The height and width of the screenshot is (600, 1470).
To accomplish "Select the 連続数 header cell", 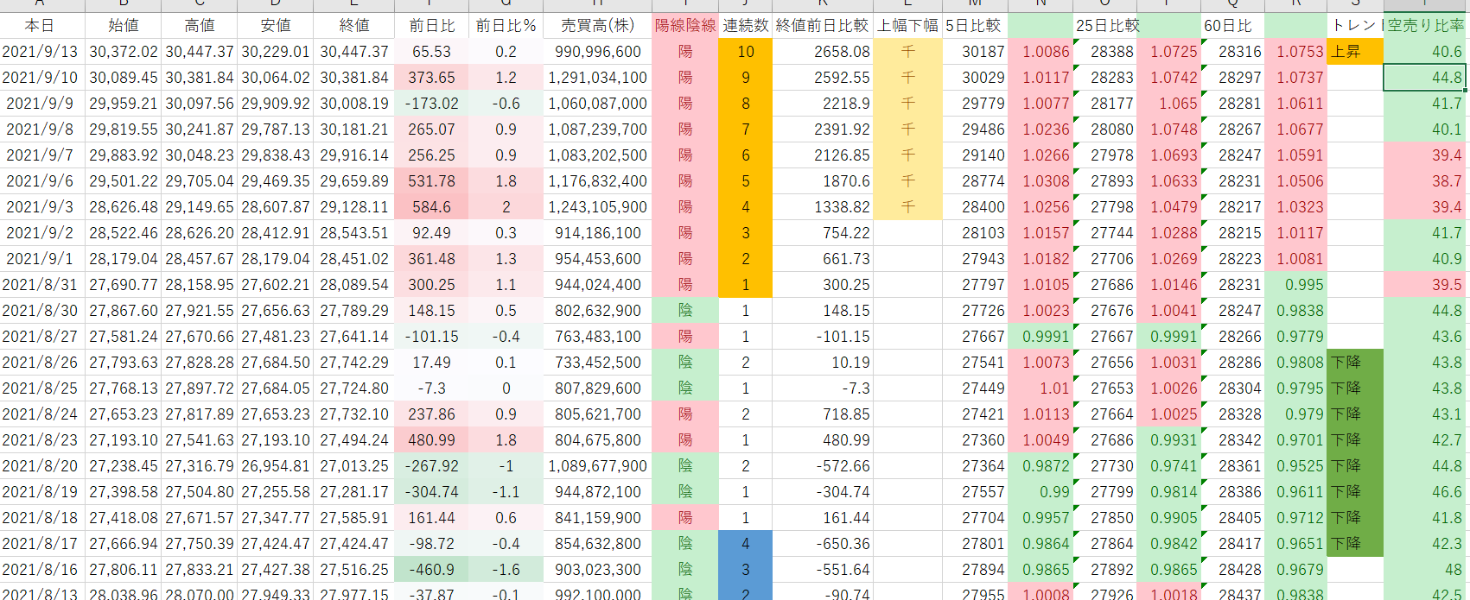I will [x=745, y=26].
